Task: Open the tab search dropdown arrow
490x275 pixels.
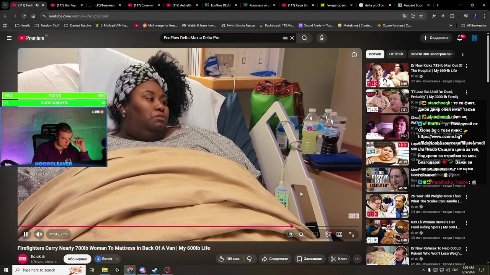Action: point(5,5)
